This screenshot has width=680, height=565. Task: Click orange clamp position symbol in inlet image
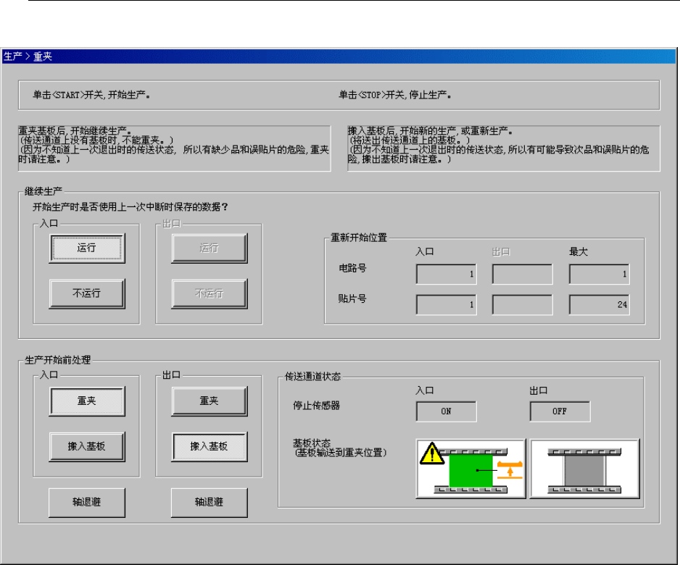point(510,470)
